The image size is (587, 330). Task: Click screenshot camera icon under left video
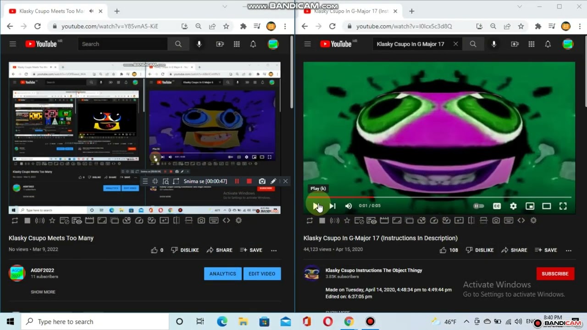click(201, 220)
